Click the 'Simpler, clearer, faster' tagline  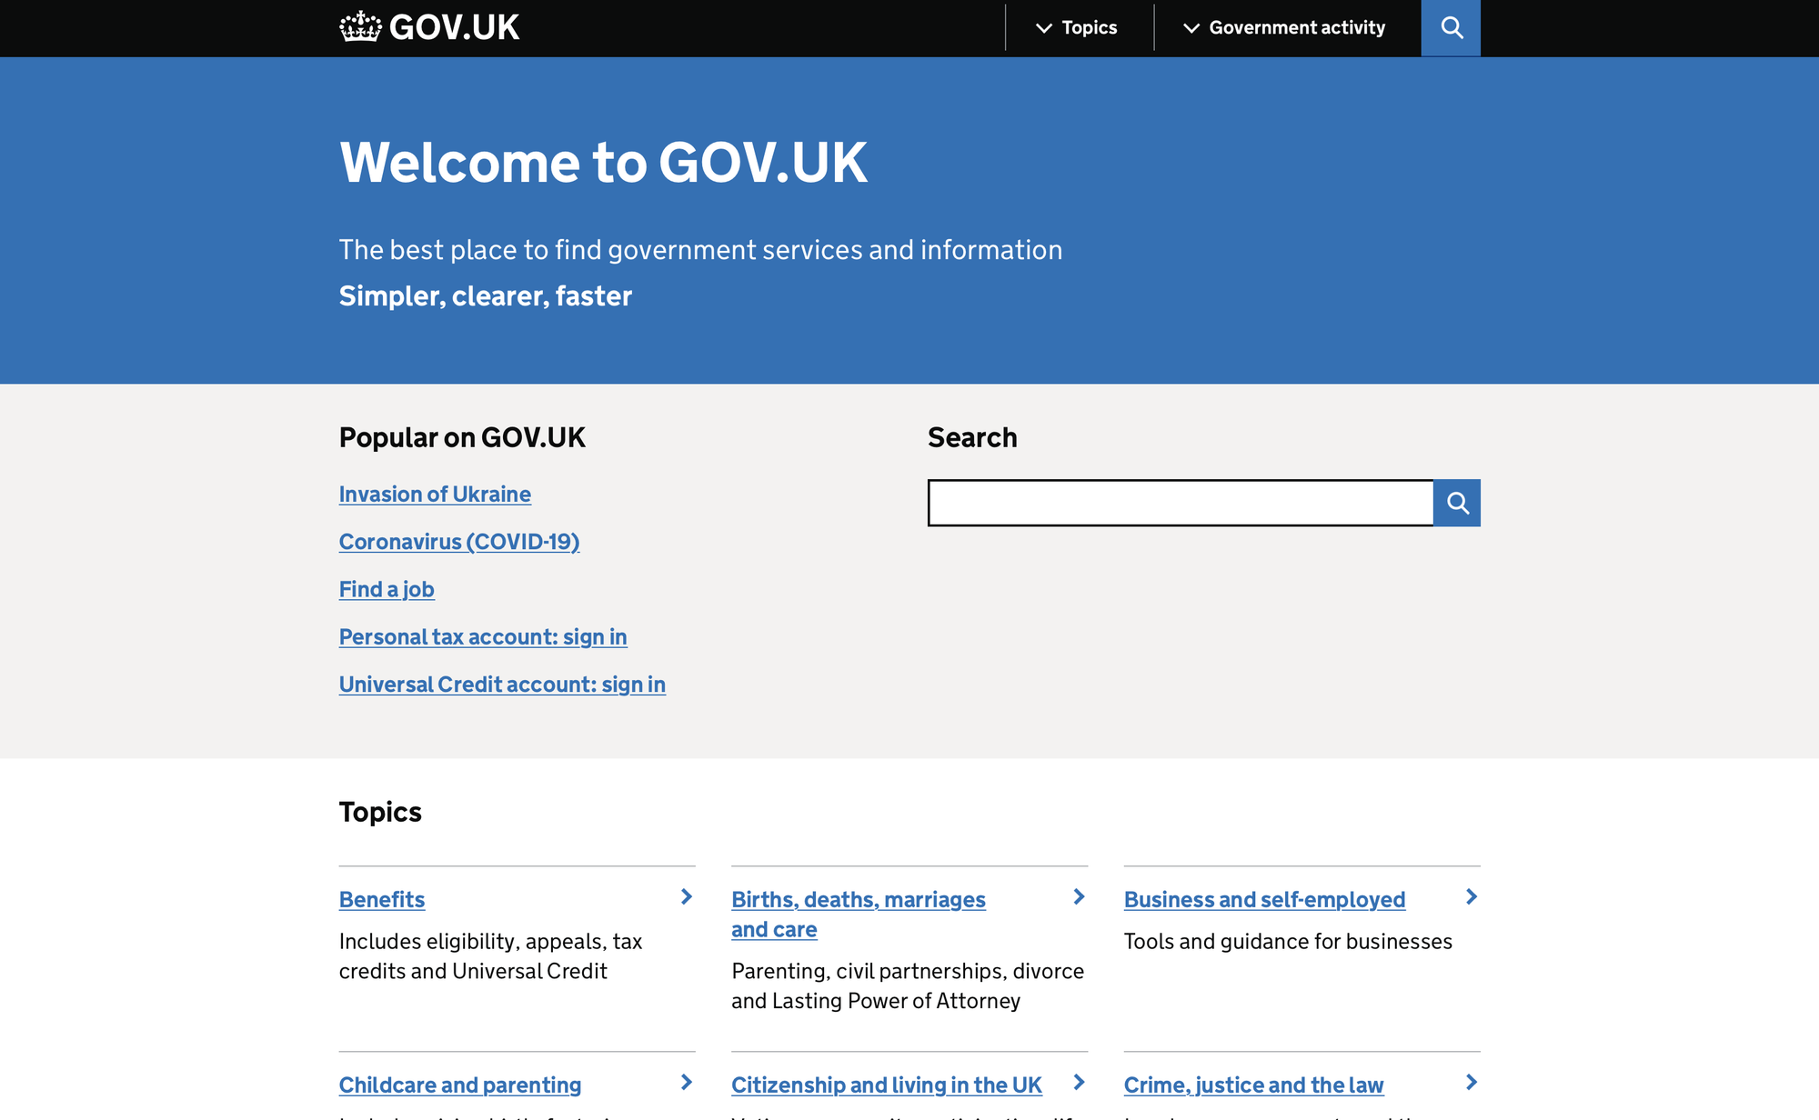point(486,296)
